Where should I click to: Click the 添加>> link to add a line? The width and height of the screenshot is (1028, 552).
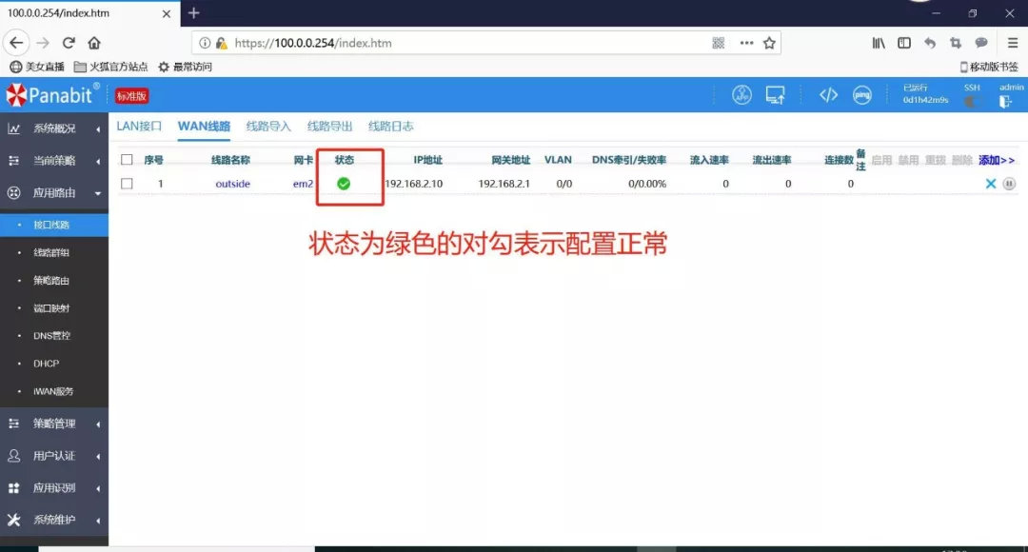coord(996,159)
